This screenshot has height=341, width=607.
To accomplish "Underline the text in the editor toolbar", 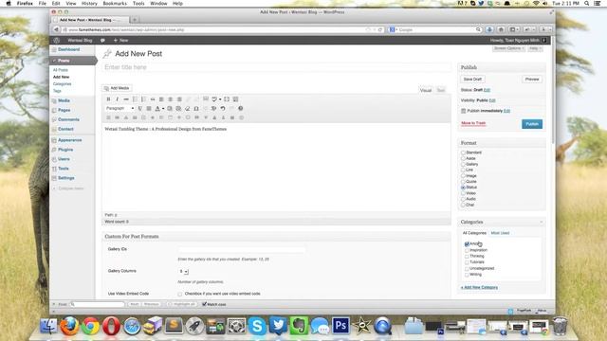I will [140, 109].
